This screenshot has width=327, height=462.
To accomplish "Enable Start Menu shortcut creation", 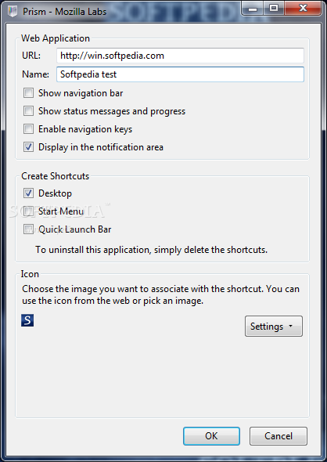I will point(28,211).
